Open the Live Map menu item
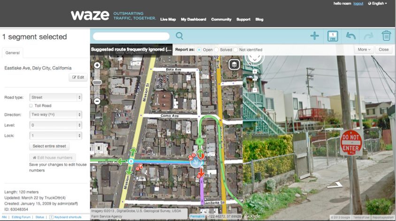This screenshot has height=221, width=396. pyautogui.click(x=168, y=20)
